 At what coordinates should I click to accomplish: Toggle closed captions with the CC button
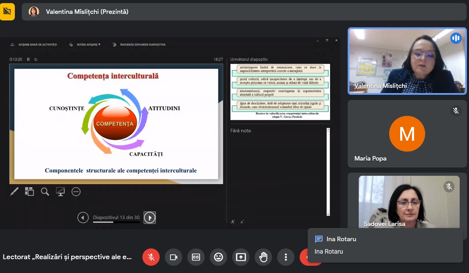pyautogui.click(x=196, y=257)
